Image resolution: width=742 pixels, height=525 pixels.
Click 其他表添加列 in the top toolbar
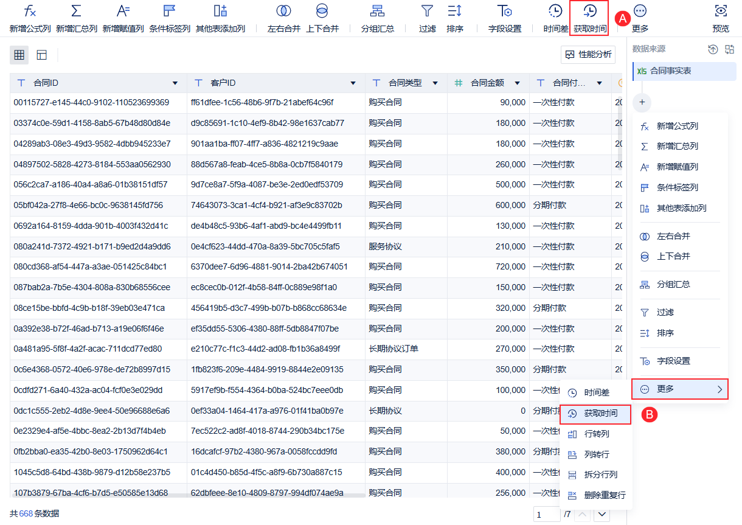pos(221,18)
